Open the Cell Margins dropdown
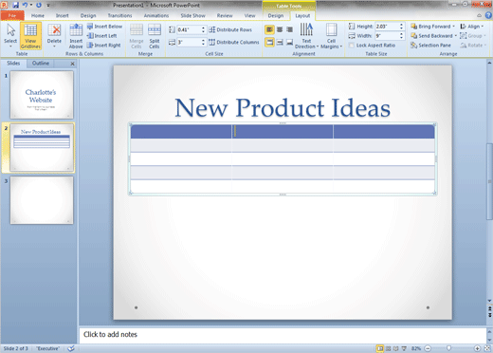This screenshot has width=493, height=353. pyautogui.click(x=331, y=36)
